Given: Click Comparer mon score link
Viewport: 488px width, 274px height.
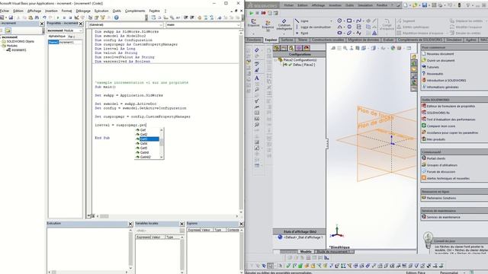Looking at the screenshot, I should pos(441,126).
